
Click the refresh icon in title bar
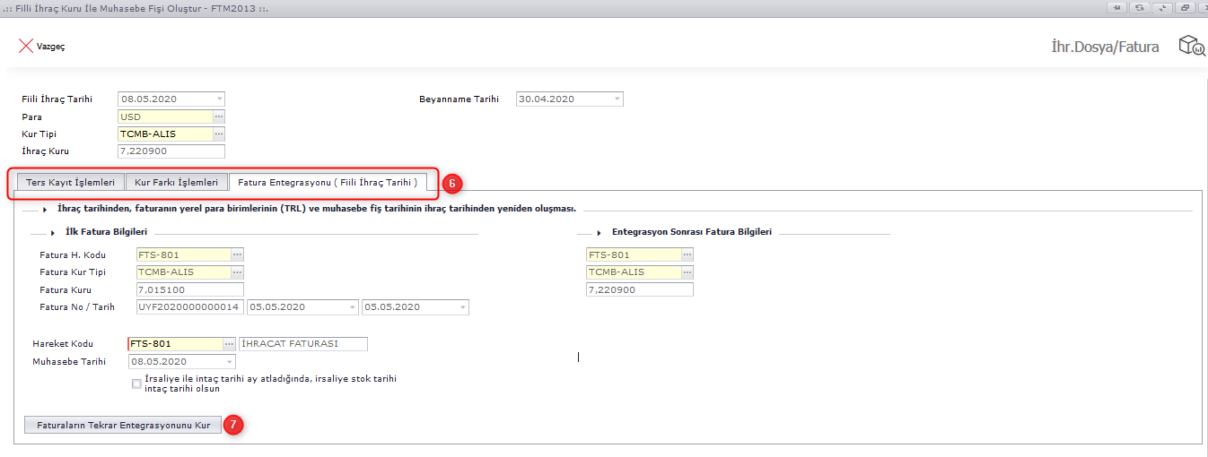point(1140,7)
